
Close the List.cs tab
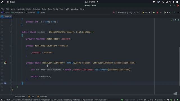11,16
